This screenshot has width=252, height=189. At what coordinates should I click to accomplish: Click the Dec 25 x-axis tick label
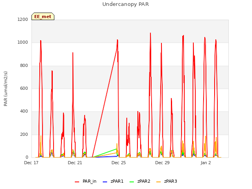pos(119,163)
